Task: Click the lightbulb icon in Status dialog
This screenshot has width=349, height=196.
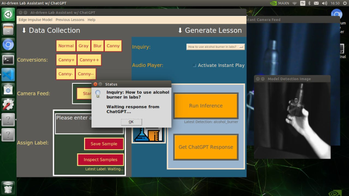Action: (x=98, y=94)
